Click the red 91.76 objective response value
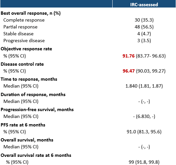Image resolution: width=176 pixels, height=165 pixels. 128,56
